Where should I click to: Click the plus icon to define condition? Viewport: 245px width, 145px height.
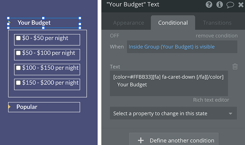pyautogui.click(x=141, y=140)
